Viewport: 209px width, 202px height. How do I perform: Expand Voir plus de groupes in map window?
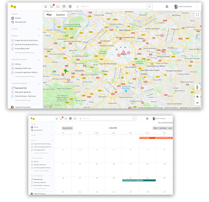click(x=25, y=76)
